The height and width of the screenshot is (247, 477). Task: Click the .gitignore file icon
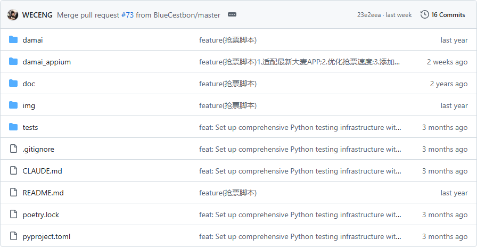pos(13,149)
